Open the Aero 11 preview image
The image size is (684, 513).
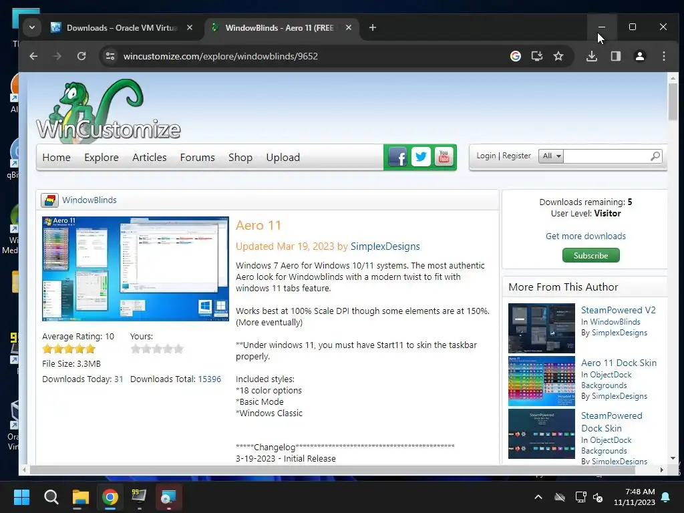pos(135,269)
